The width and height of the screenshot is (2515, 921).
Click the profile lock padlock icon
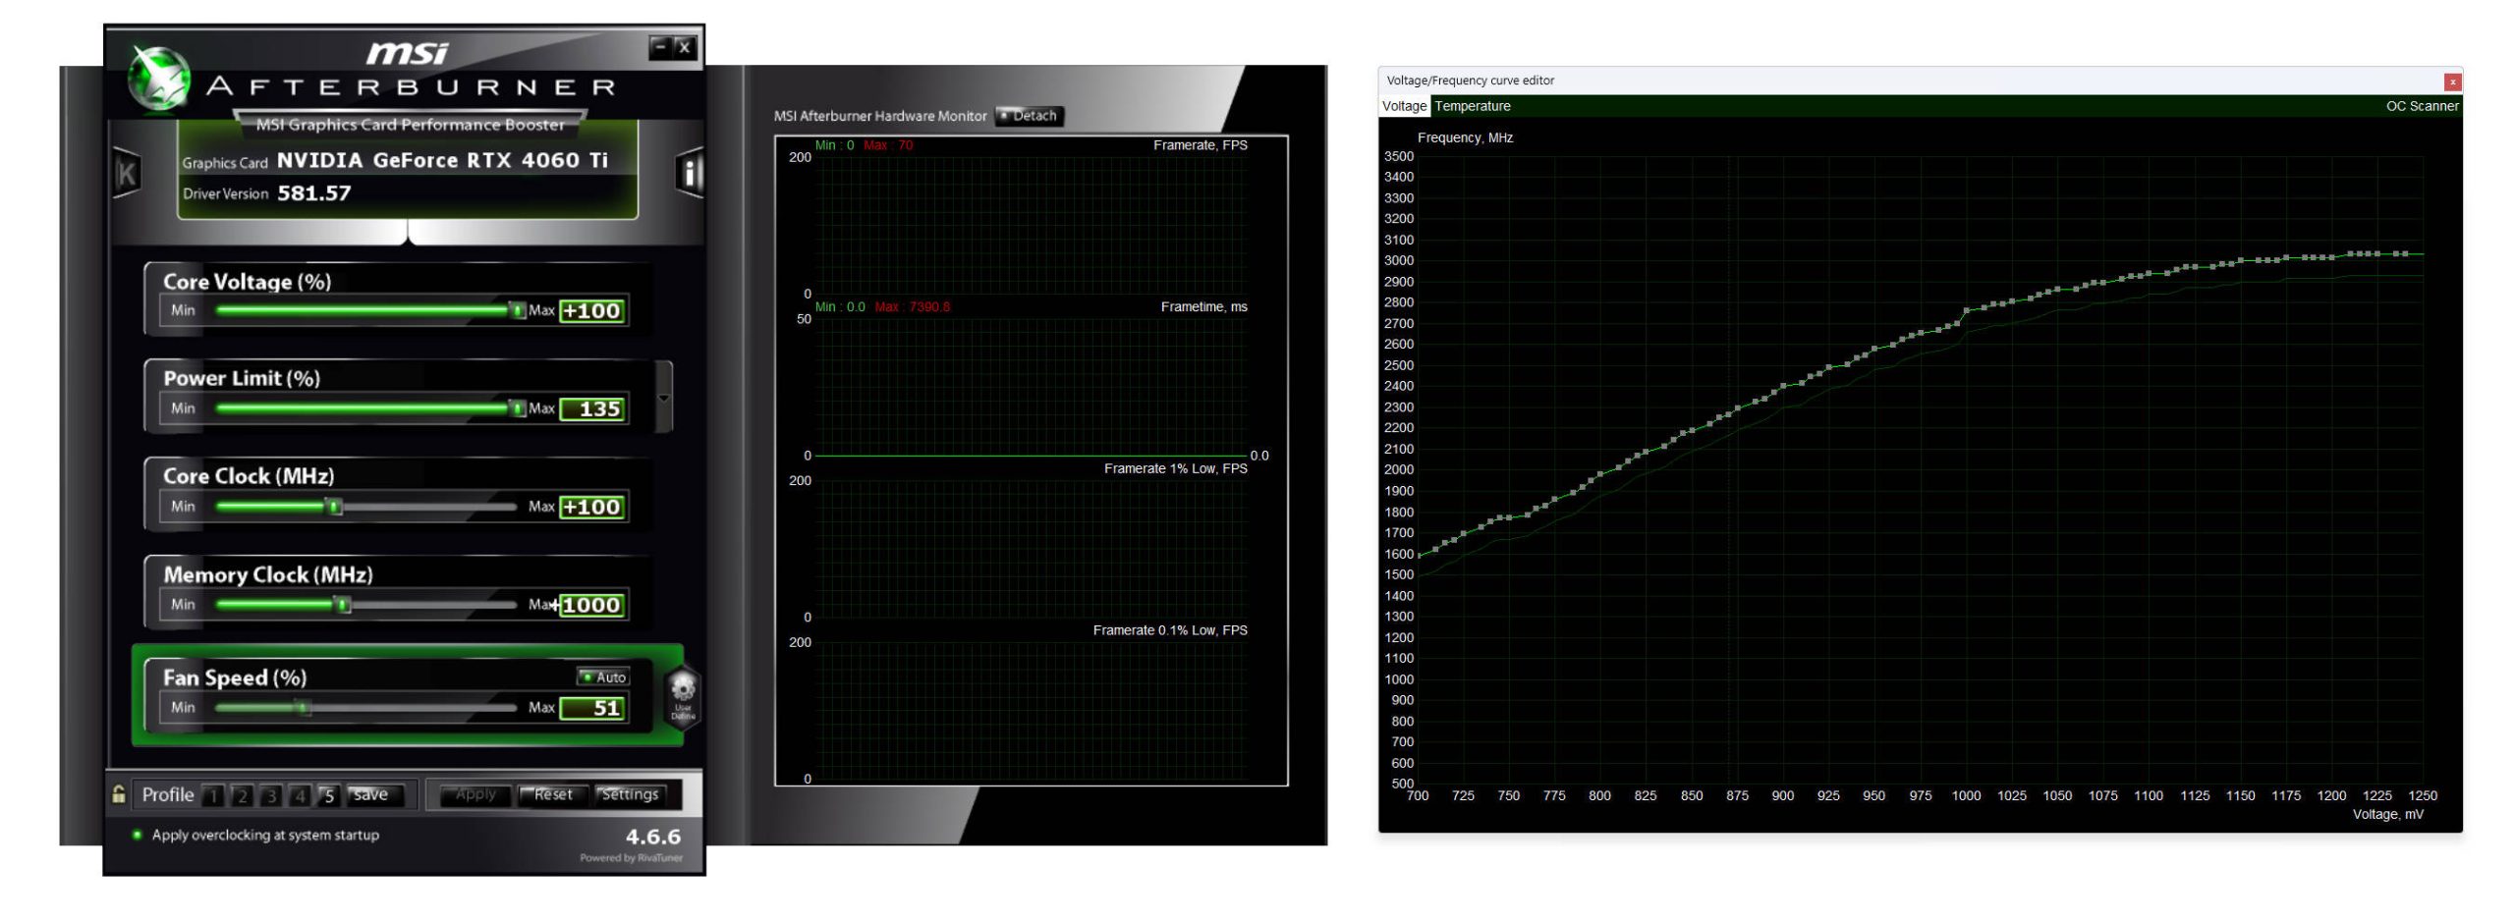[x=119, y=794]
